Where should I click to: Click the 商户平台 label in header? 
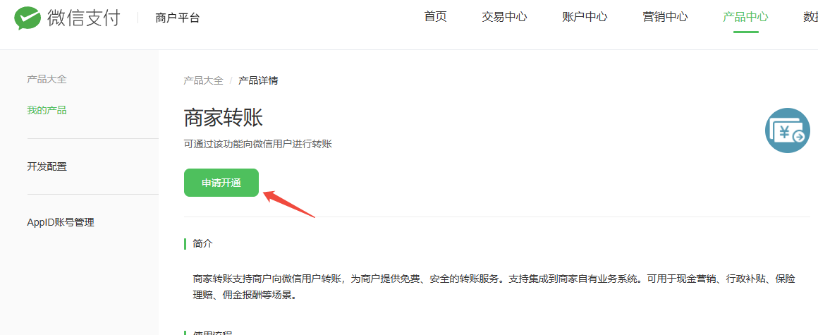point(178,18)
